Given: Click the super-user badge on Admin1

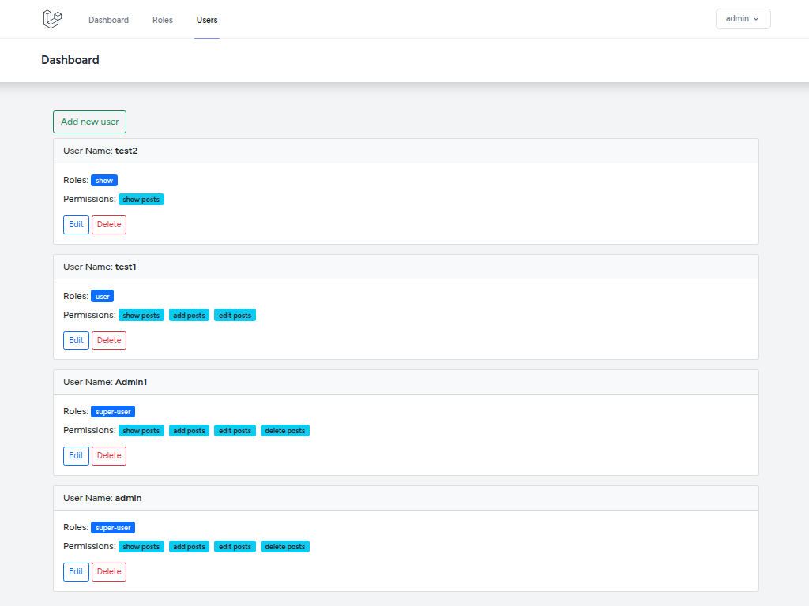Looking at the screenshot, I should pos(112,411).
